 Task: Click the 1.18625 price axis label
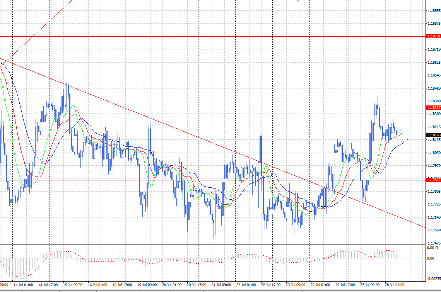click(x=434, y=62)
